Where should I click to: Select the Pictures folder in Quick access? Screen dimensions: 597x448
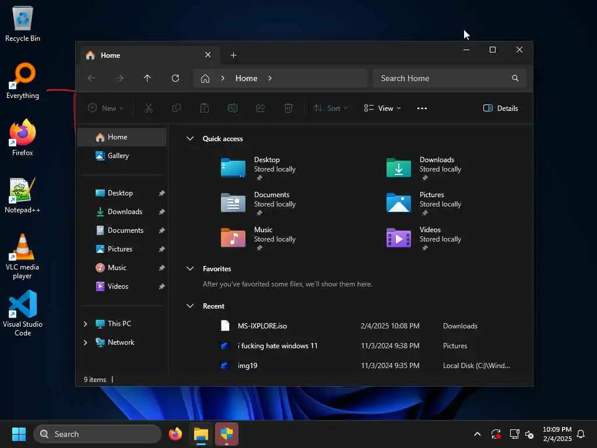(x=424, y=203)
